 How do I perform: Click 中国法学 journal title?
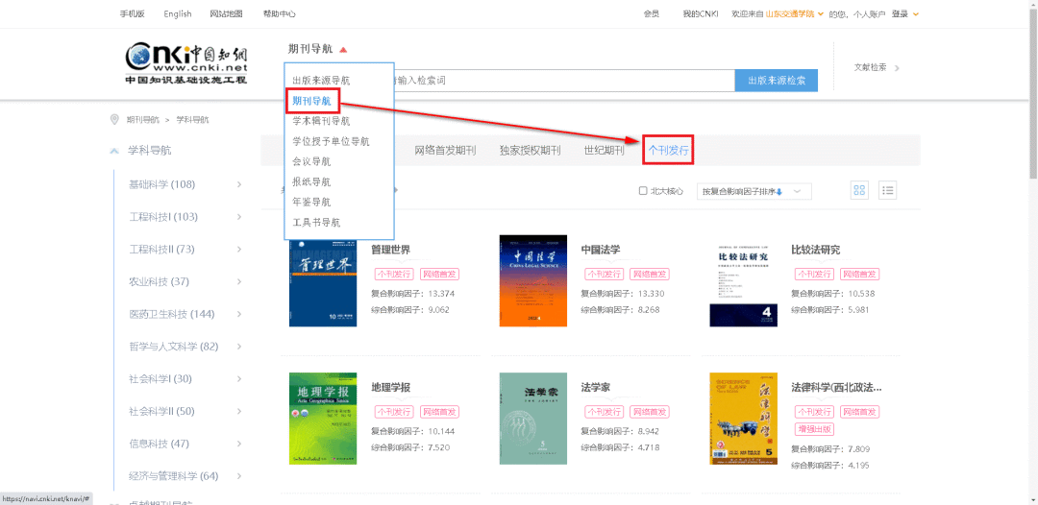click(601, 250)
